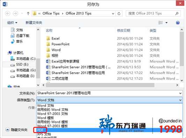Image resolution: width=186 pixels, height=138 pixels.
Task: Click the horizontal scrollbar thumb
Action: click(100, 85)
